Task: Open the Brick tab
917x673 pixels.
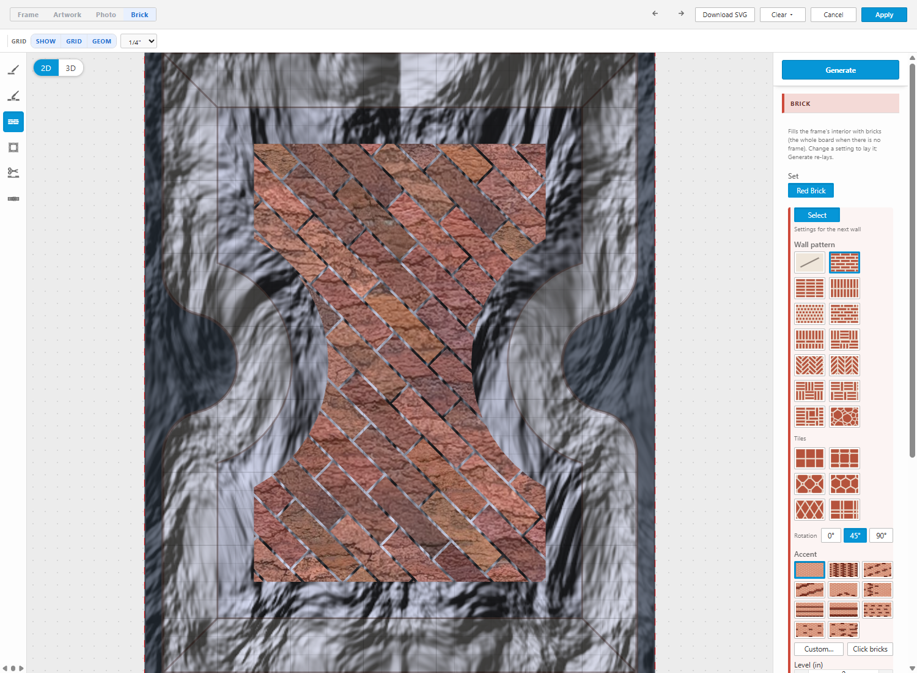Action: 139,15
